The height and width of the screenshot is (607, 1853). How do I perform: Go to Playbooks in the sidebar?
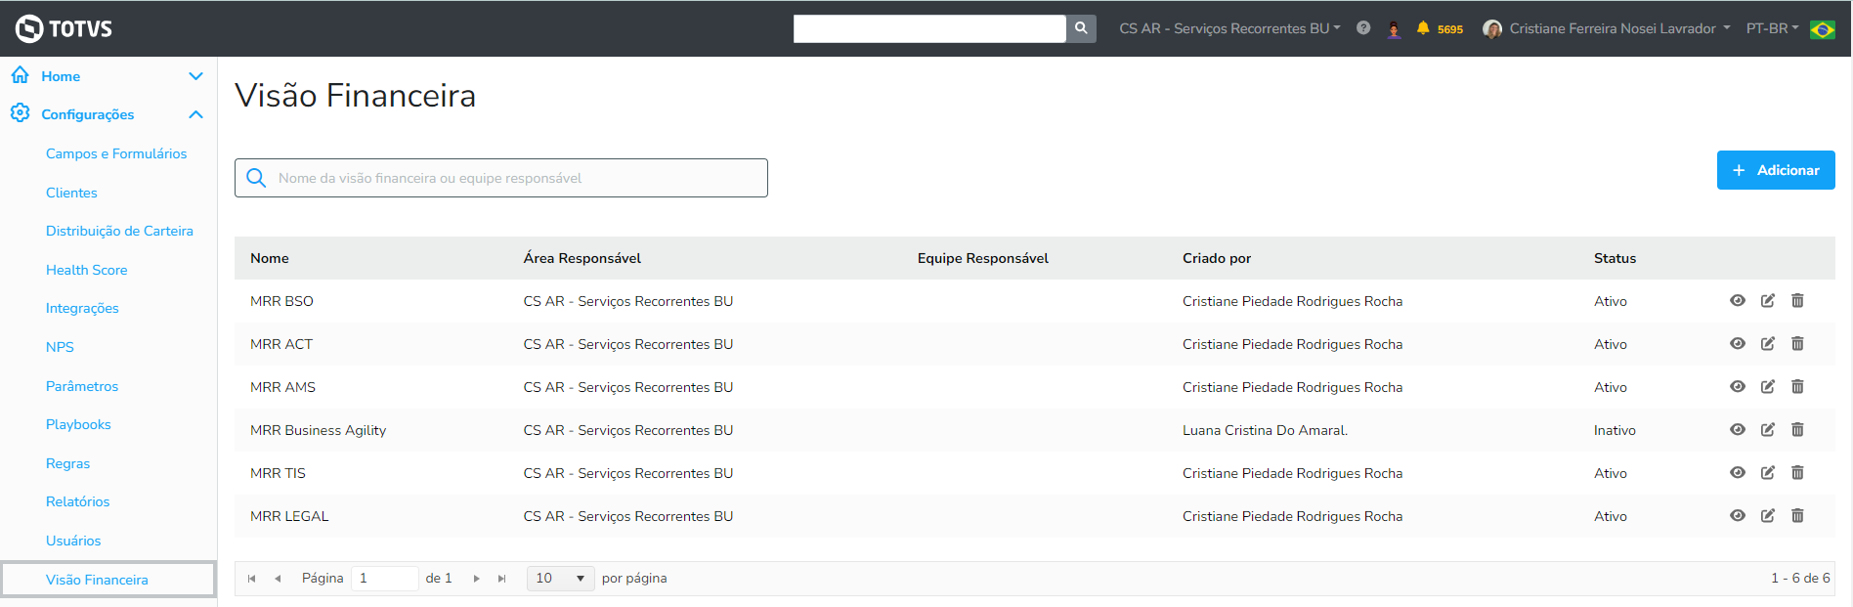coord(78,424)
